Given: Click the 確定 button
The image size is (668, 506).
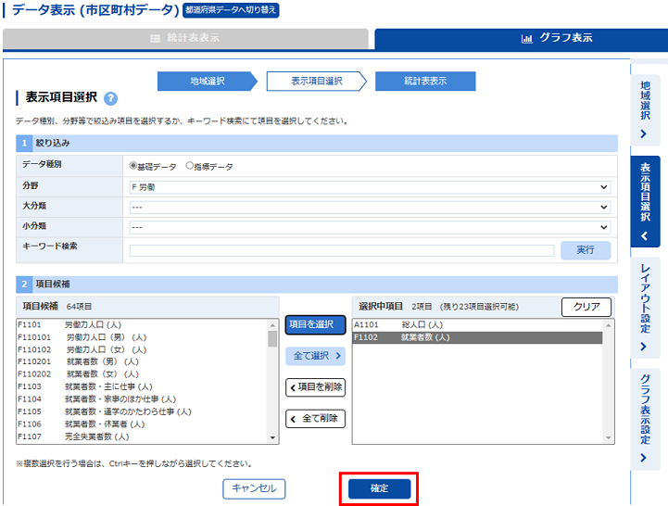Looking at the screenshot, I should pos(379,488).
